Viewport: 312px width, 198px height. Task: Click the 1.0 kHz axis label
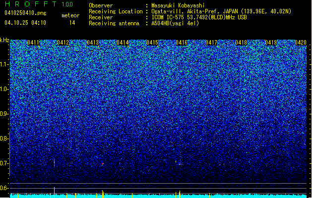point(4,89)
